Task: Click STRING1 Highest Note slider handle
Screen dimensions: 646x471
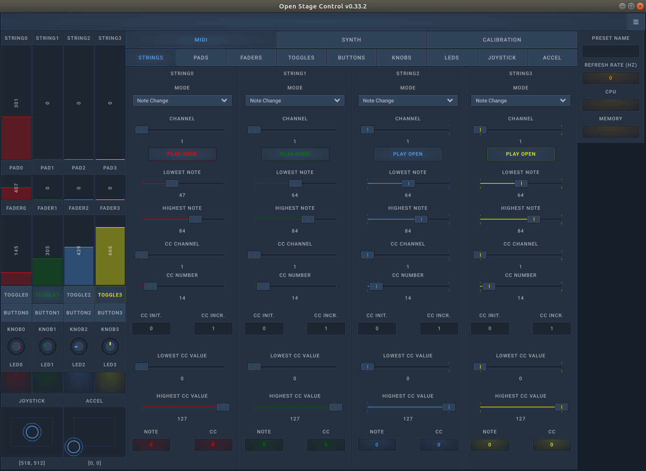Action: click(308, 219)
